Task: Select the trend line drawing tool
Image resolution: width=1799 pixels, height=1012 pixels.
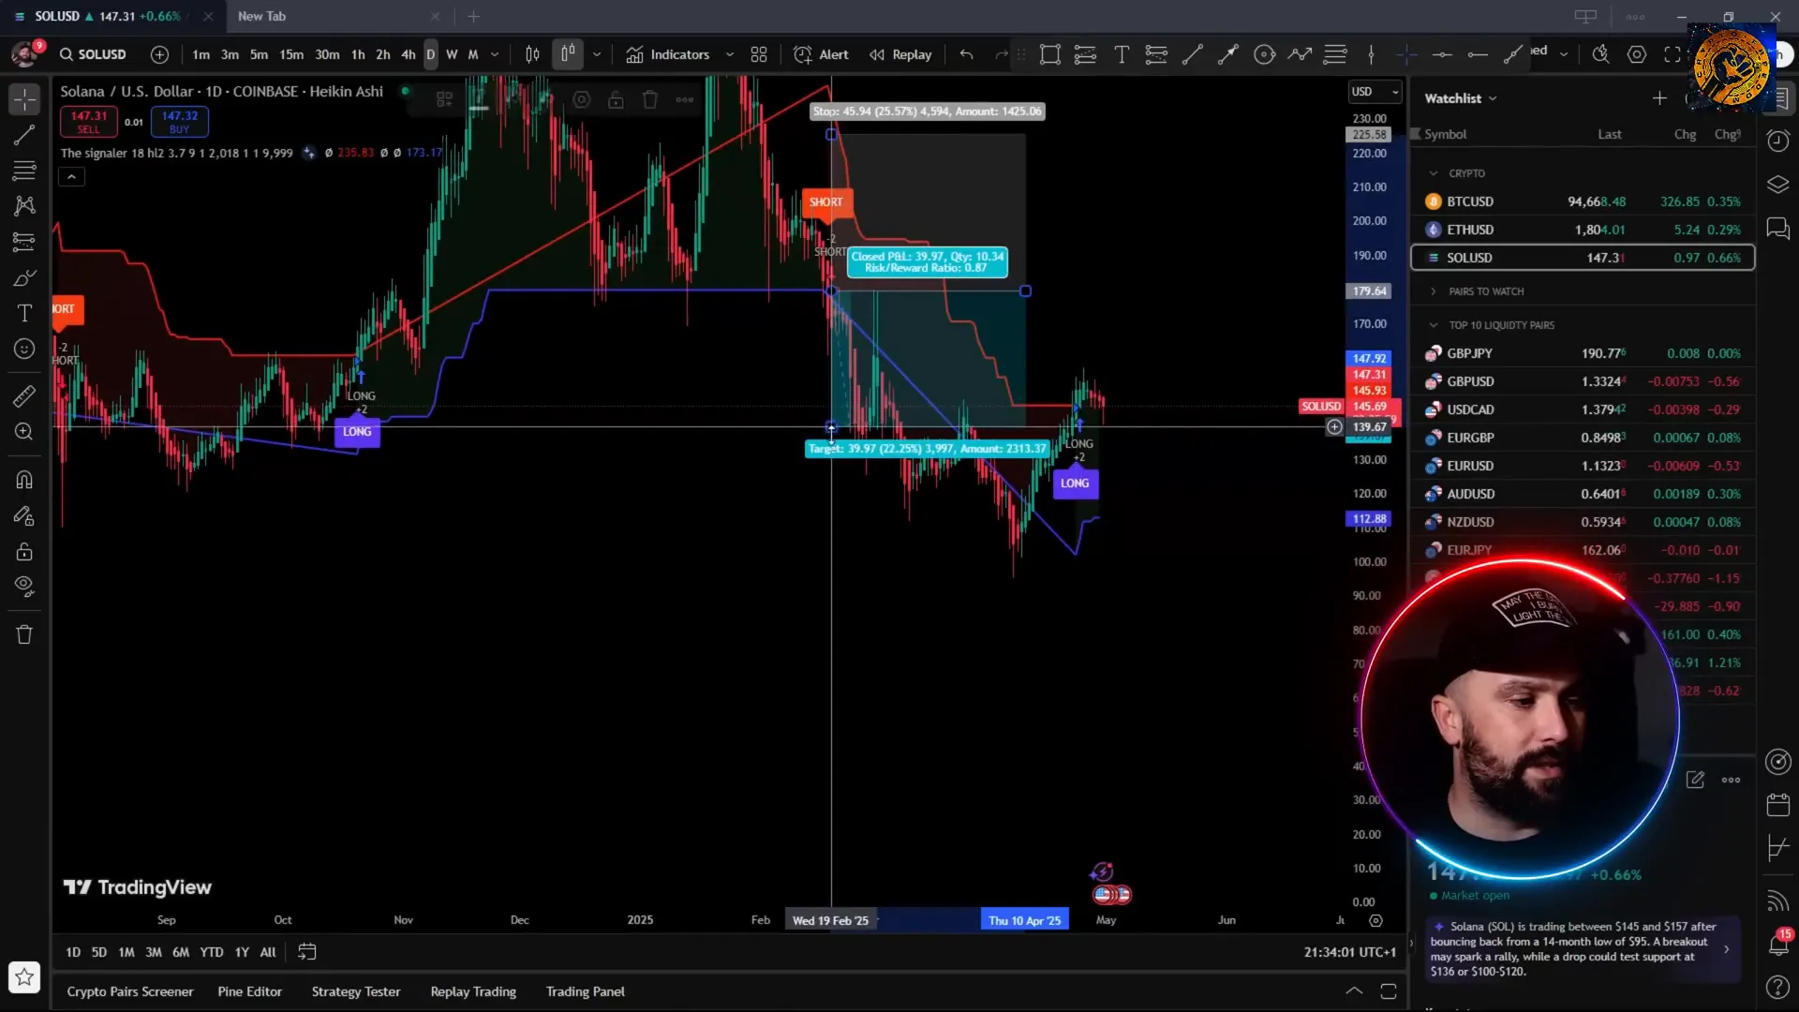Action: tap(24, 135)
